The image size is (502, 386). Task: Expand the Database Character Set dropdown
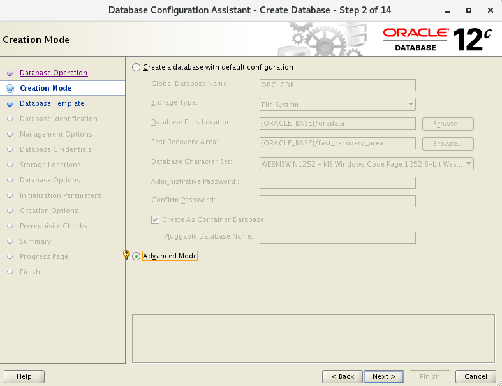pyautogui.click(x=366, y=164)
